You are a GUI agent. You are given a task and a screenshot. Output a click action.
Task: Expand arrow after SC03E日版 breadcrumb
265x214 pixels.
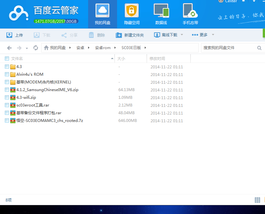tap(145, 48)
